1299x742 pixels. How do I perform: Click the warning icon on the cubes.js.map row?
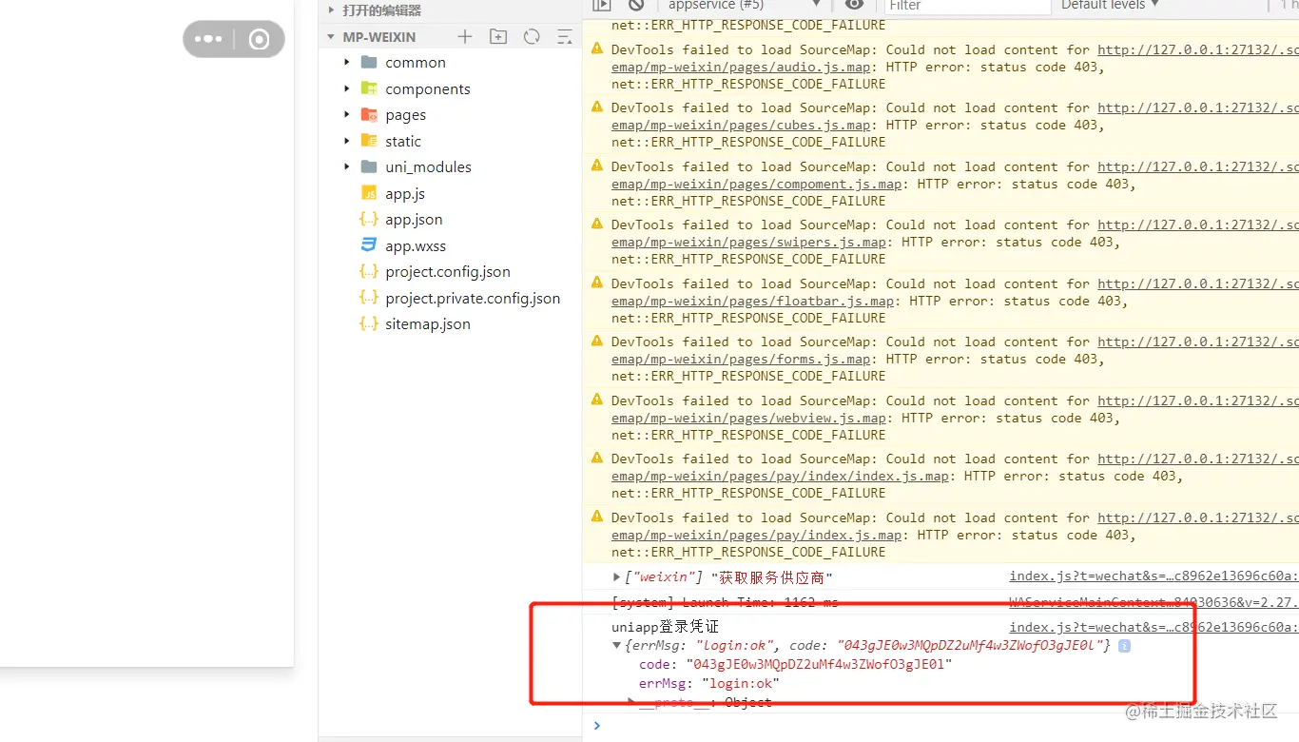(597, 107)
